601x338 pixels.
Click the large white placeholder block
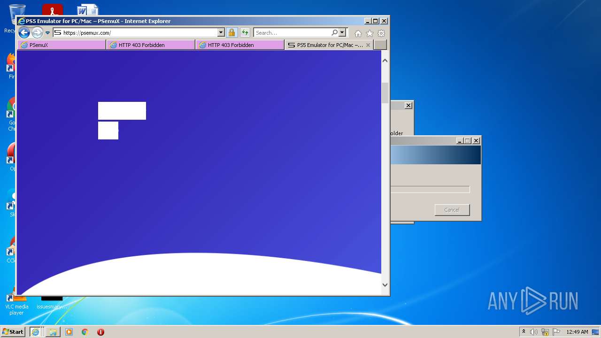click(x=122, y=111)
